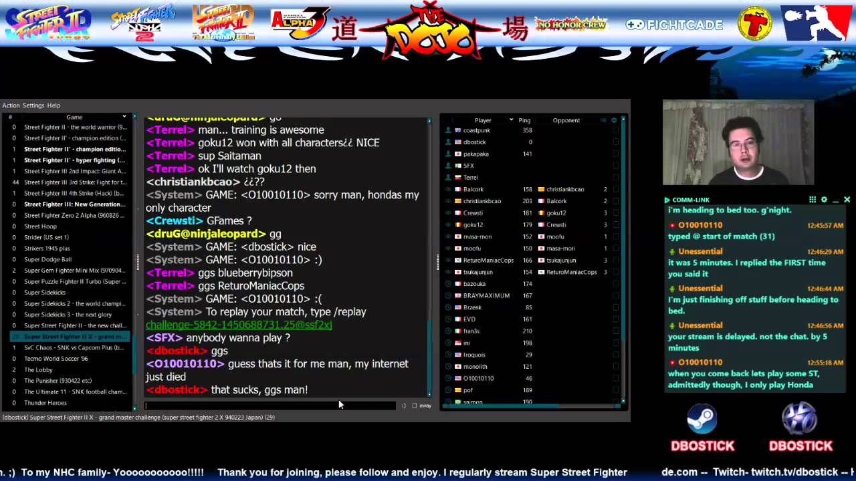This screenshot has width=856, height=481.
Task: Click the clock icon next to fran3s
Action: click(x=448, y=331)
